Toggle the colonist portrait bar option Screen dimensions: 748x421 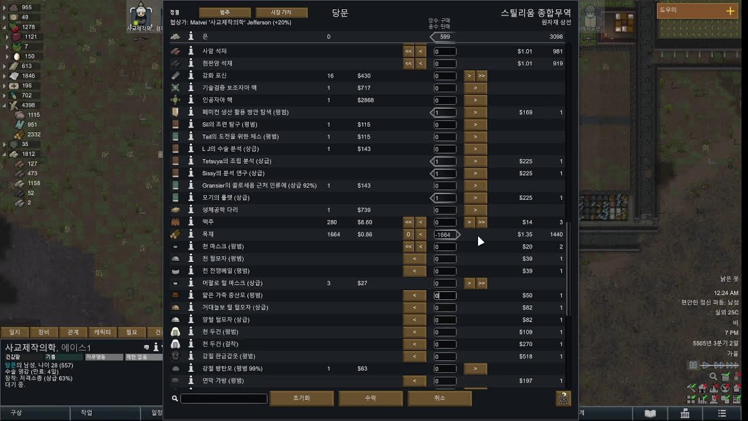point(714,399)
